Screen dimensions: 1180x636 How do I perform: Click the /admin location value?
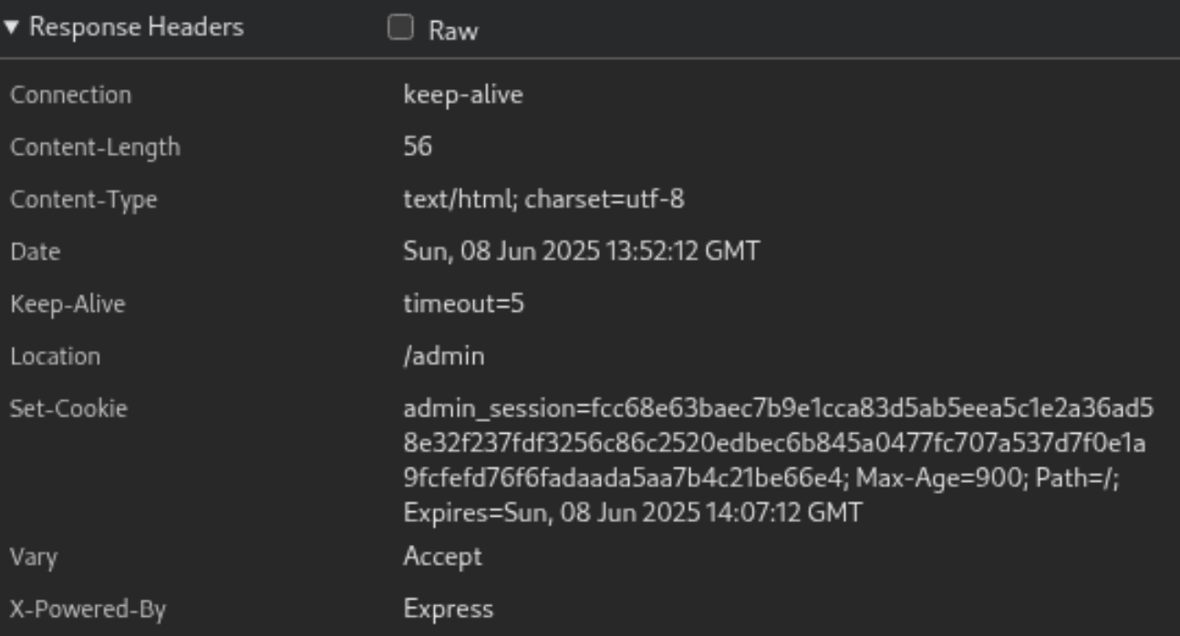click(443, 356)
